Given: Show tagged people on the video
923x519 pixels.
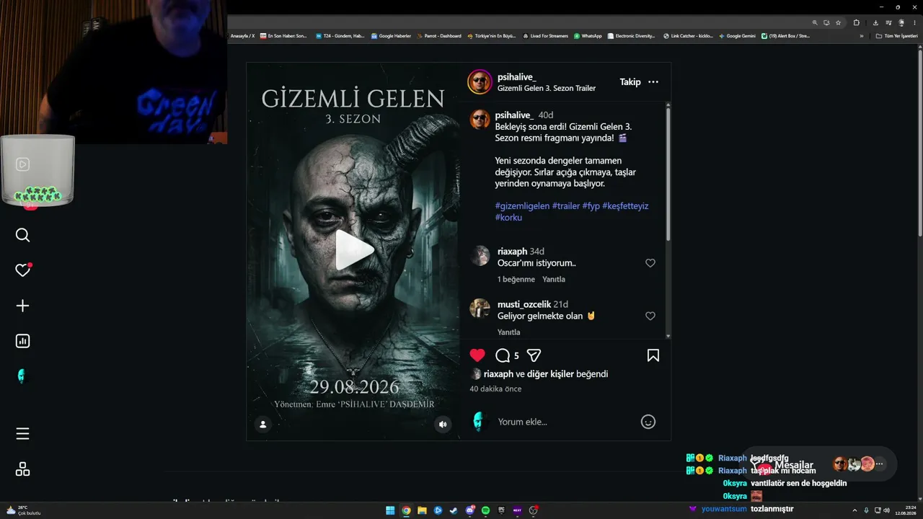Looking at the screenshot, I should click(262, 425).
